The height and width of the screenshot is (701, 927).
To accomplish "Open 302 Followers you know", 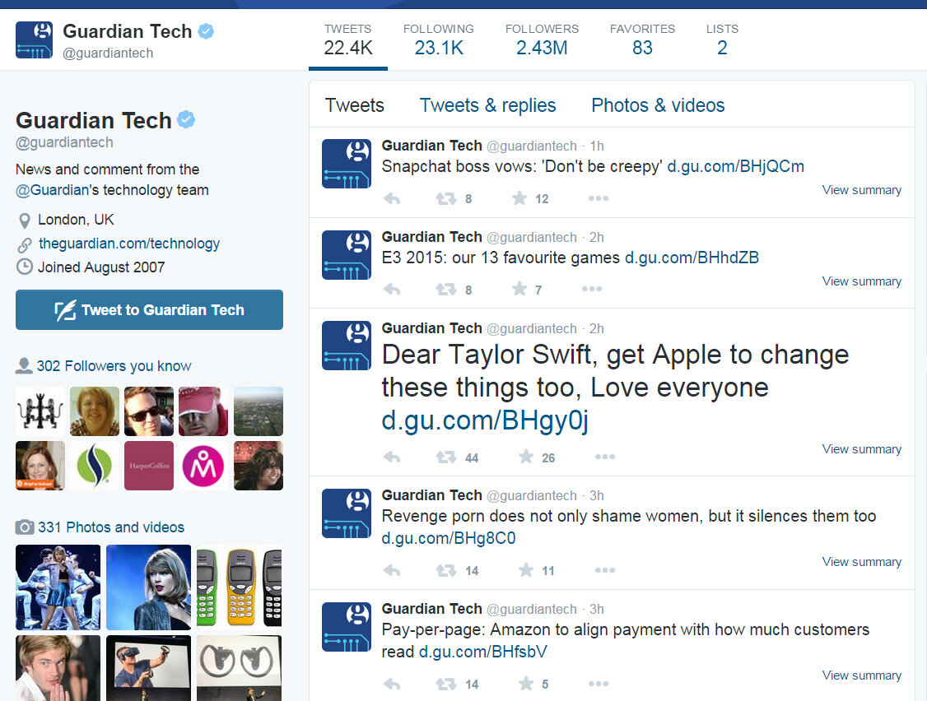I will tap(114, 366).
